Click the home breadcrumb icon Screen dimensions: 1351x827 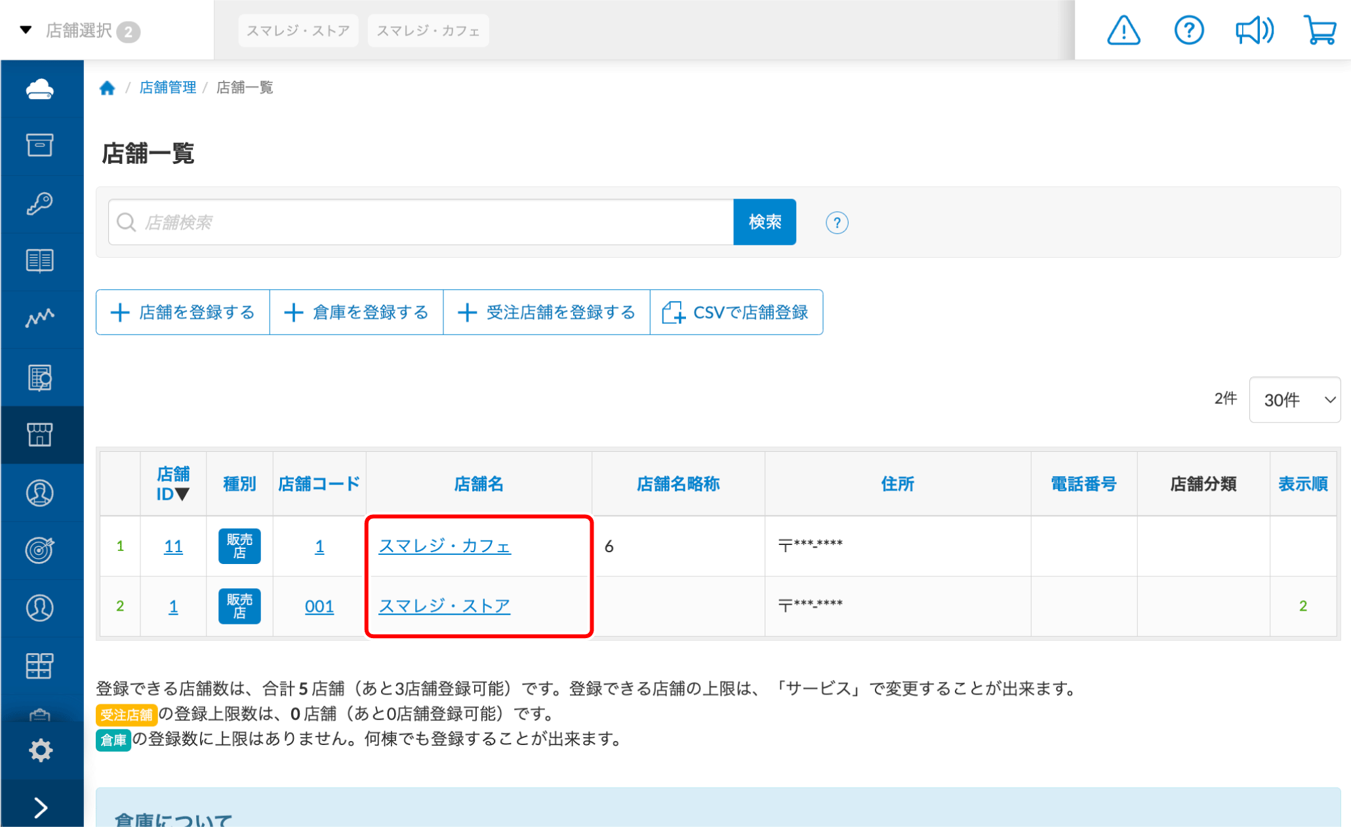[x=107, y=88]
